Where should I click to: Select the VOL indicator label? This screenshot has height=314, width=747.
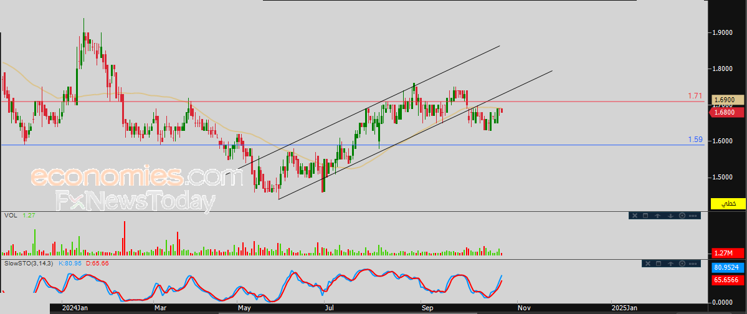click(x=11, y=216)
